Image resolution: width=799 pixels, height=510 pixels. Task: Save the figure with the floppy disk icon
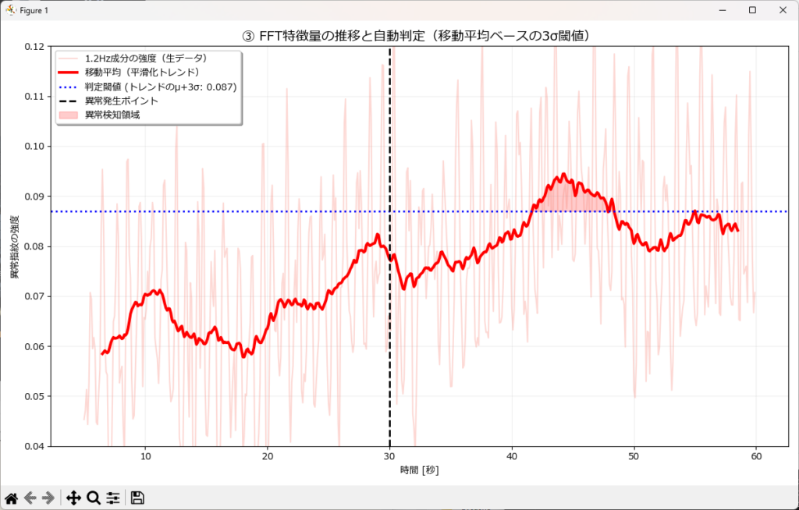[x=137, y=498]
